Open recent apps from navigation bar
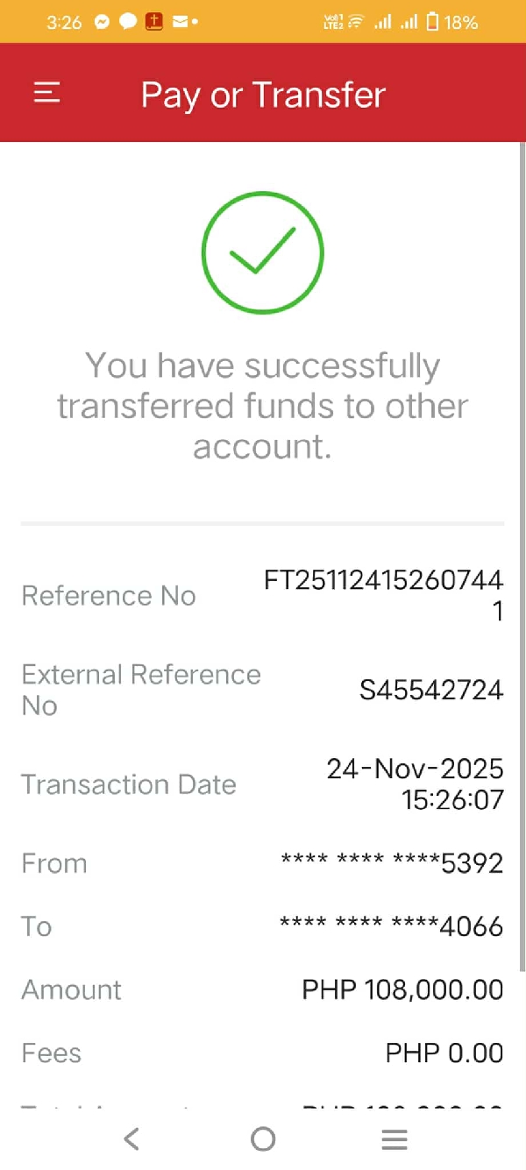Image resolution: width=526 pixels, height=1170 pixels. point(394,1138)
